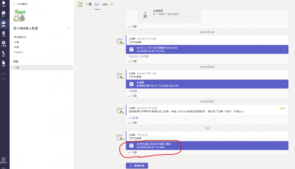Click the 2022年1月20日 date divider text
The height and width of the screenshot is (169, 295).
(207, 67)
